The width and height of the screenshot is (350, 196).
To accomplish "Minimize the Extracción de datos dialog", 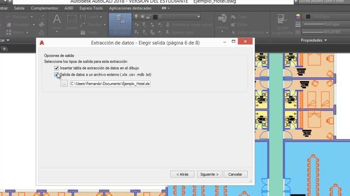I will pyautogui.click(x=225, y=42).
